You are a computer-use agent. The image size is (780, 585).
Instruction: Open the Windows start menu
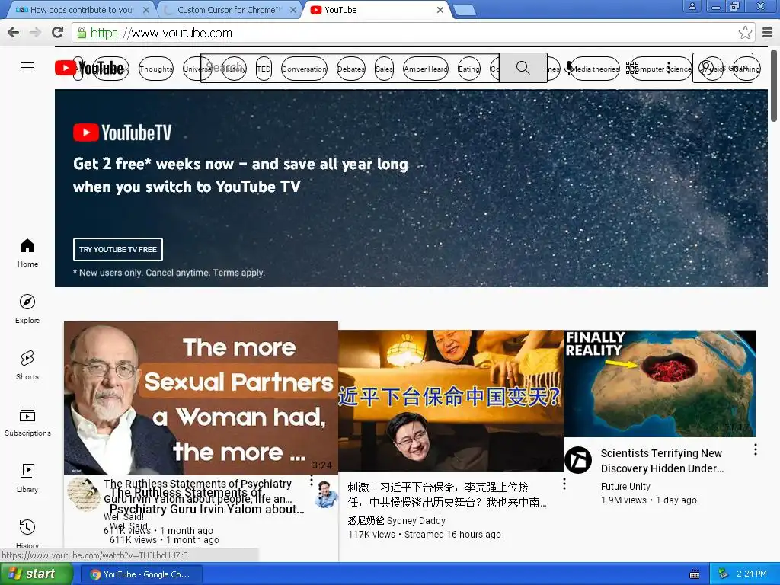click(37, 574)
